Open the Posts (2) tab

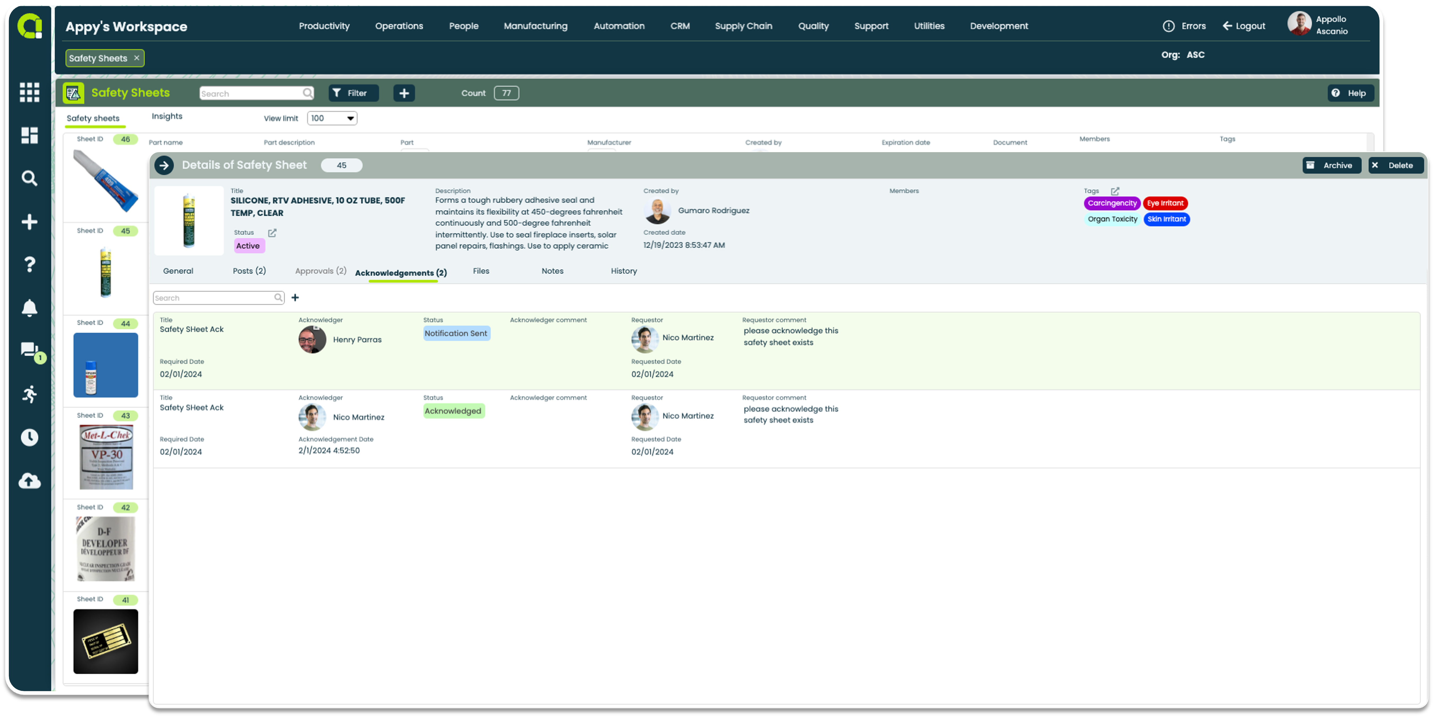coord(249,271)
